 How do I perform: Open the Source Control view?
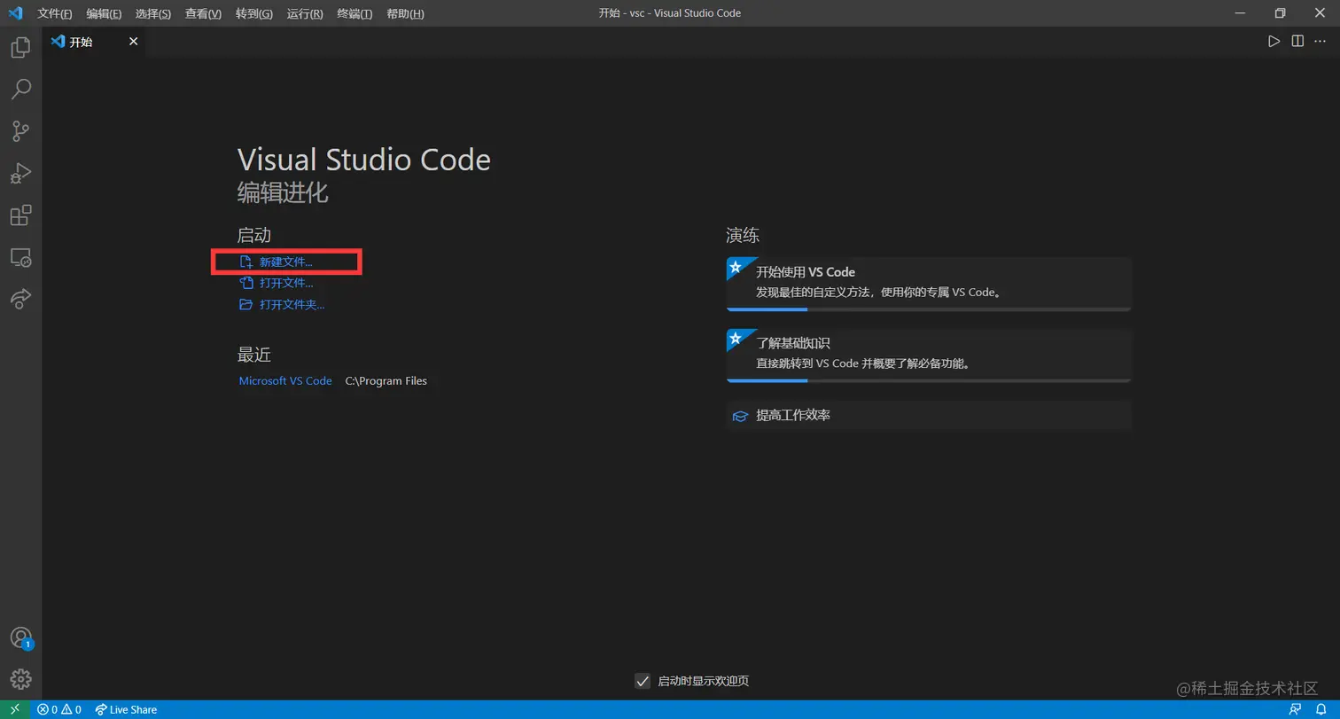20,131
